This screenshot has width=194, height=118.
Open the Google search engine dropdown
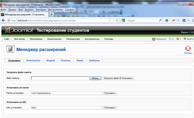pyautogui.click(x=124, y=20)
